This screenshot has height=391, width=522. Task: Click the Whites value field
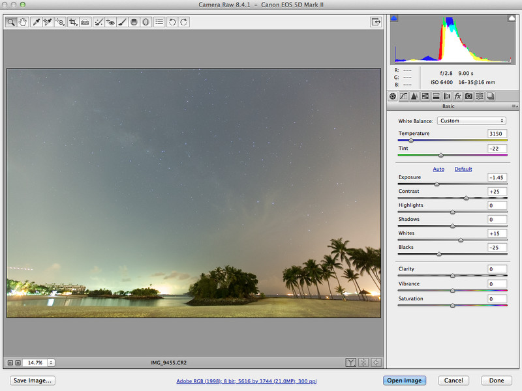(x=497, y=233)
